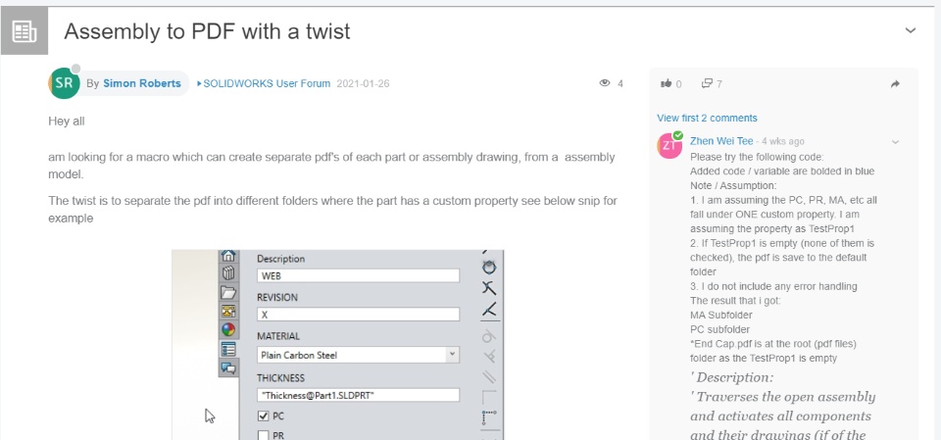The width and height of the screenshot is (941, 440).
Task: Open the SOLIDWORKS User Forum link
Action: [267, 83]
